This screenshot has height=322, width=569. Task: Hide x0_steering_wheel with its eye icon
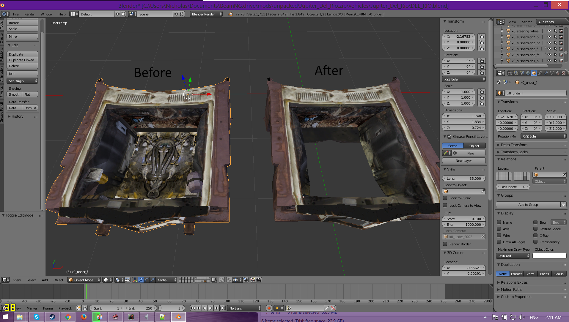(x=549, y=31)
